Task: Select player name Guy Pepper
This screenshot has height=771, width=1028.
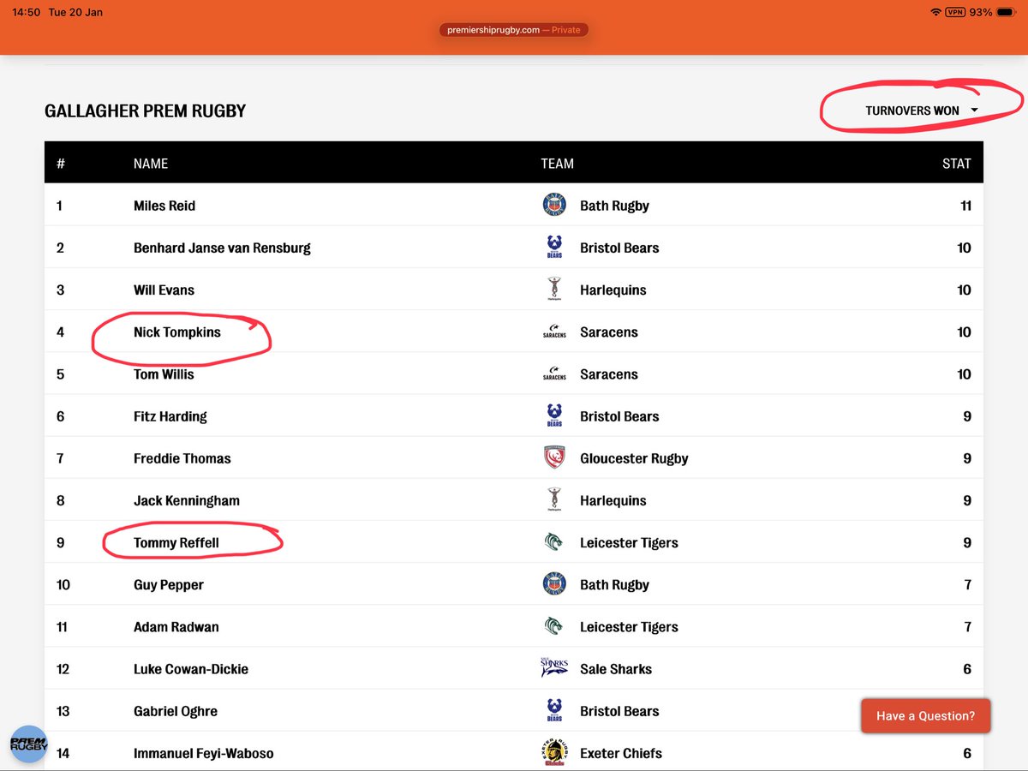Action: click(x=169, y=584)
